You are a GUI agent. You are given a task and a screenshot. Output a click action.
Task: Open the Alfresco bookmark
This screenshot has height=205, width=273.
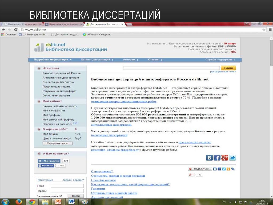(98, 34)
